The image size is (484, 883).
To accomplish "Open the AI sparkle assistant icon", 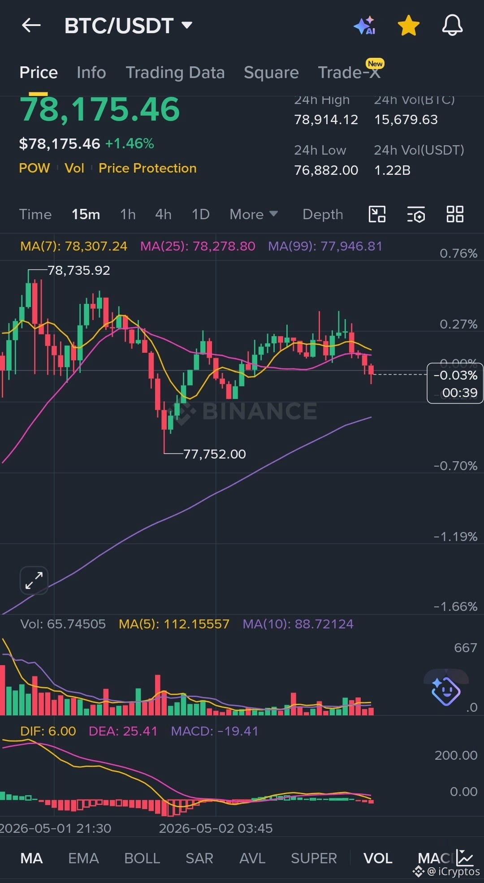I will pyautogui.click(x=364, y=26).
